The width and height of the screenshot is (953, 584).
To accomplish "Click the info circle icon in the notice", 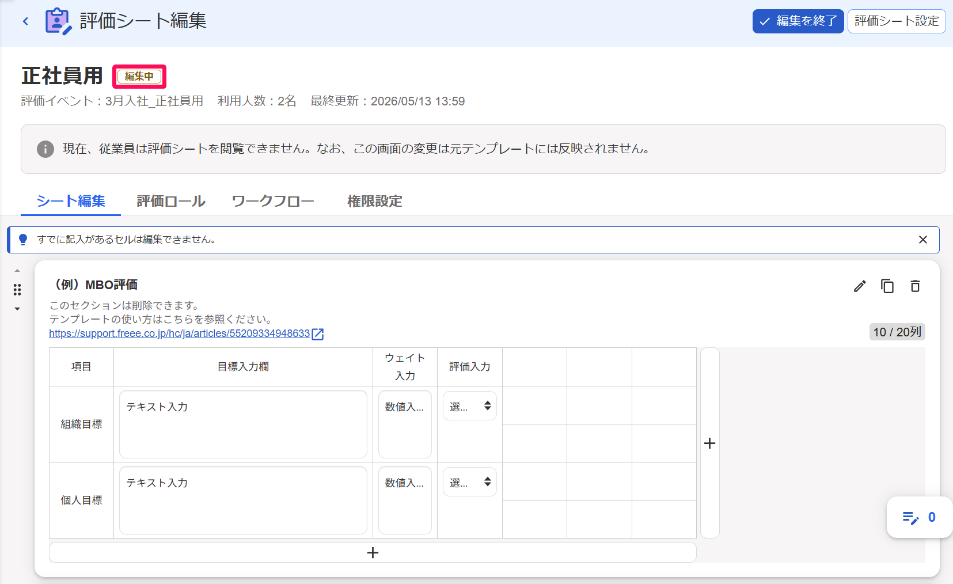I will pos(45,149).
